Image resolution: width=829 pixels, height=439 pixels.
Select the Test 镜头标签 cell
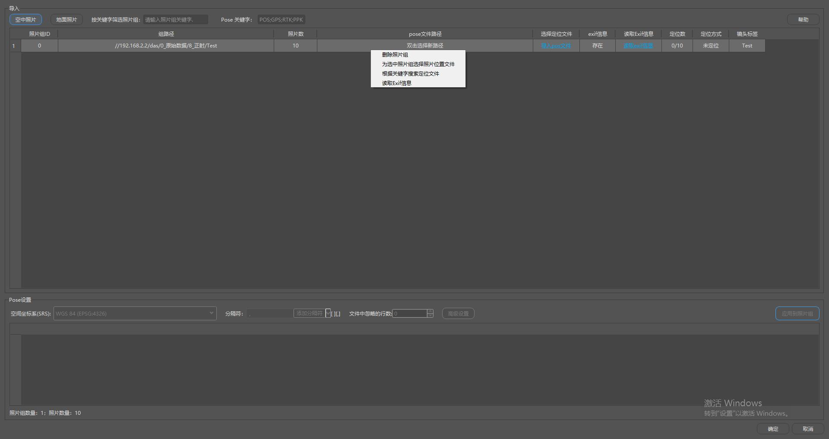747,46
